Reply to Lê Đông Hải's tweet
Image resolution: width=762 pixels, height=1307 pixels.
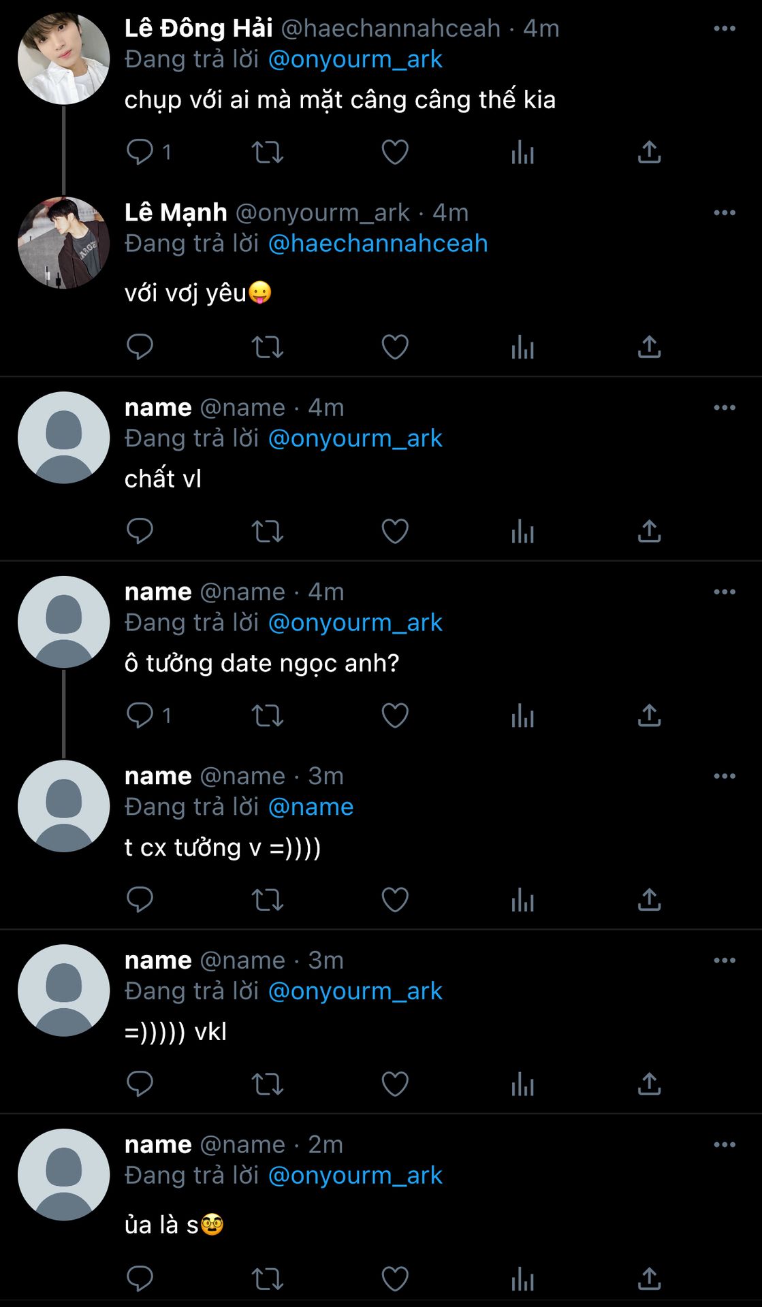(x=140, y=152)
